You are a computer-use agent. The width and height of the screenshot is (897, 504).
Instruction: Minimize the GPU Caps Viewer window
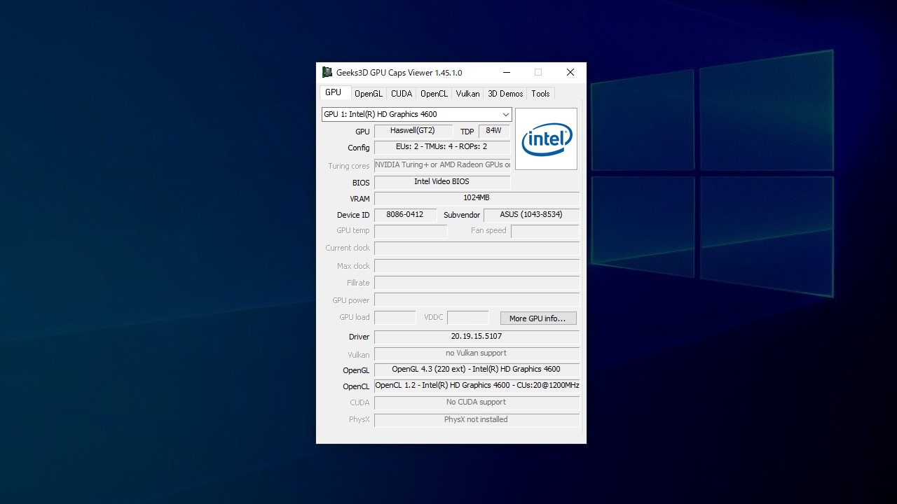point(506,72)
